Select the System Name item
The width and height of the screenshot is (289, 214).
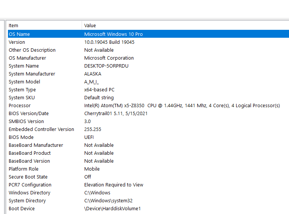point(24,66)
